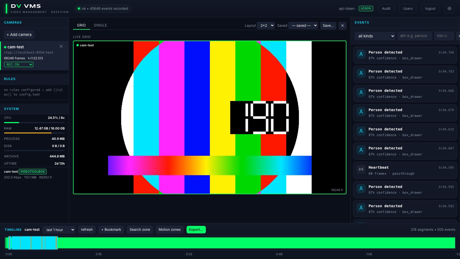Screen dimensions: 460x259
Task: Click person icon of event at 0:04.703
Action: pos(361,73)
